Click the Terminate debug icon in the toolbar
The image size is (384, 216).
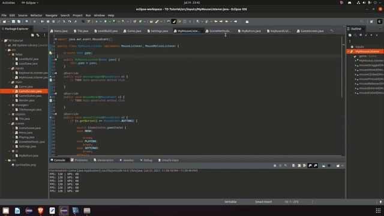click(x=53, y=22)
